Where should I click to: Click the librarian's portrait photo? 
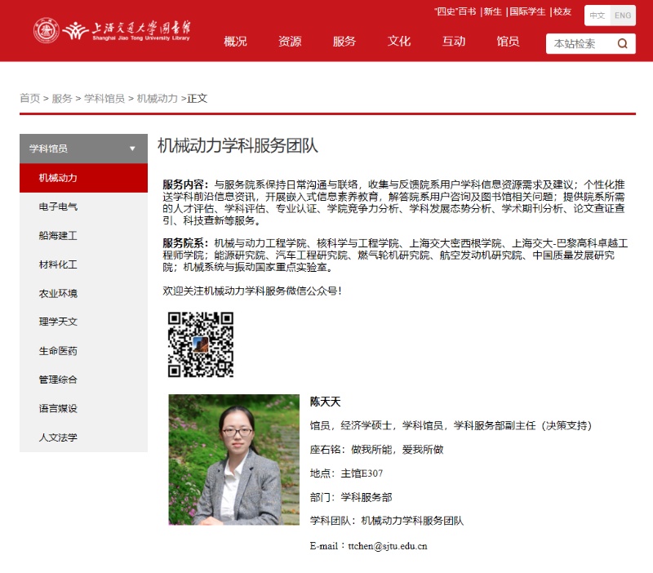coord(234,460)
